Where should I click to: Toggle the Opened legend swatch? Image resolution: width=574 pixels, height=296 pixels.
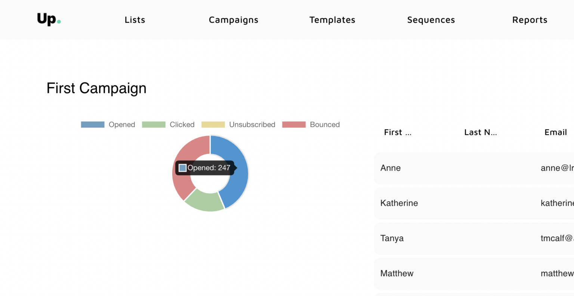point(93,125)
